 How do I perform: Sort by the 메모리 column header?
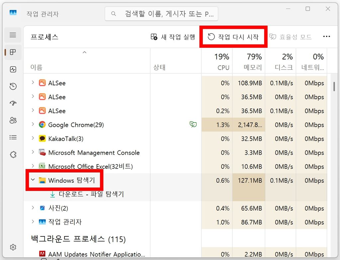tap(249, 61)
